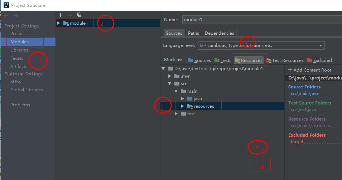Click the module1 folder icon
342x180 pixels.
coord(66,23)
